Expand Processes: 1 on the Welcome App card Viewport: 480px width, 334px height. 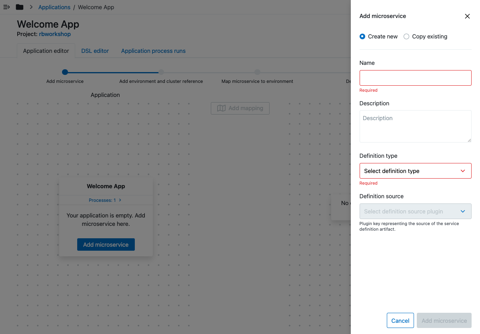105,200
